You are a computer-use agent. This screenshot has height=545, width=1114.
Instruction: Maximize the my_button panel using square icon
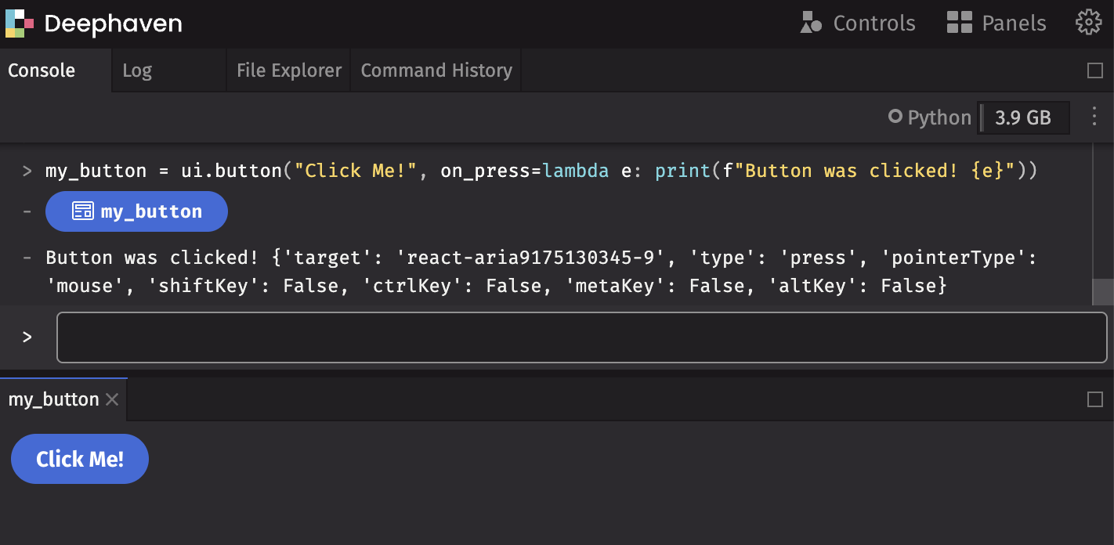click(1095, 399)
